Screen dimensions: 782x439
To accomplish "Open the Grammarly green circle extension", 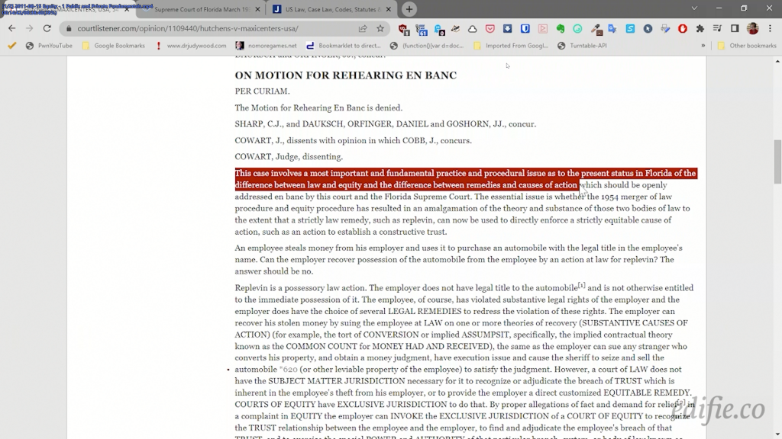I will [x=577, y=29].
